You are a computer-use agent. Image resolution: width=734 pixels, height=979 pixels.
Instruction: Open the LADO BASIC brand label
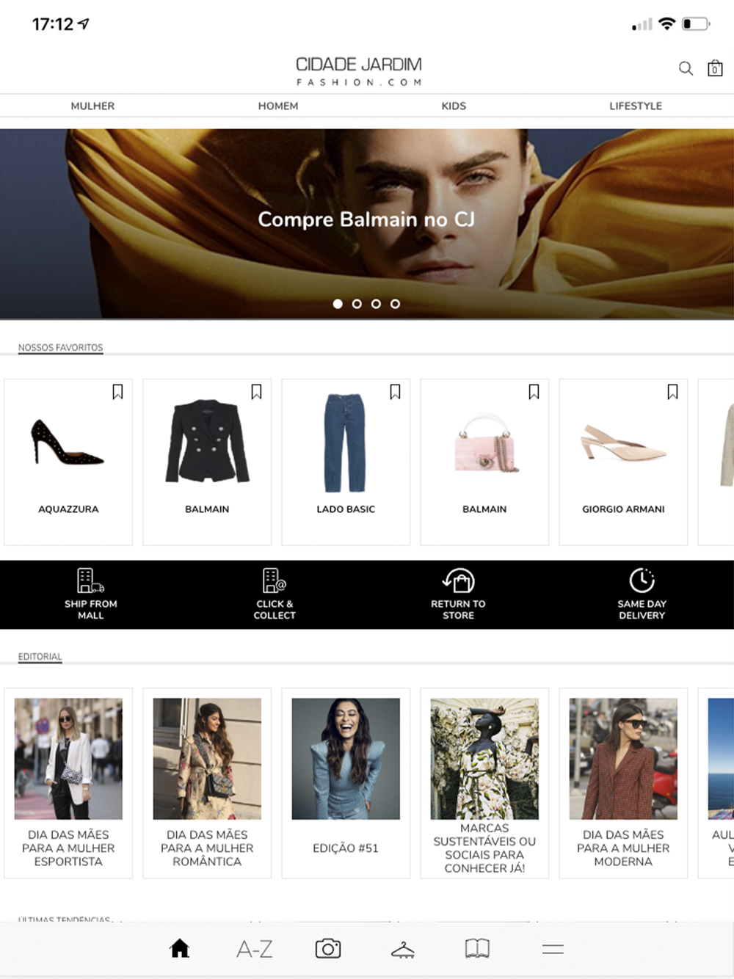[x=346, y=509]
